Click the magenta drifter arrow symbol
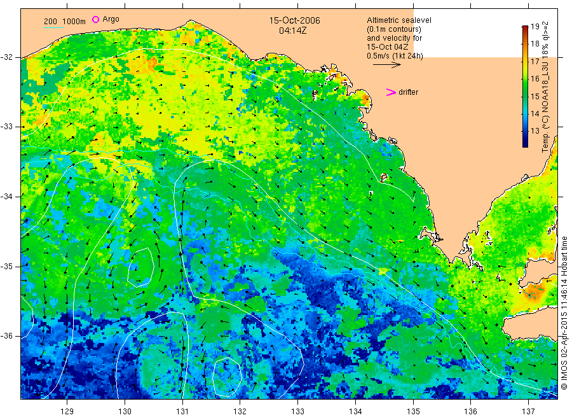 (391, 92)
